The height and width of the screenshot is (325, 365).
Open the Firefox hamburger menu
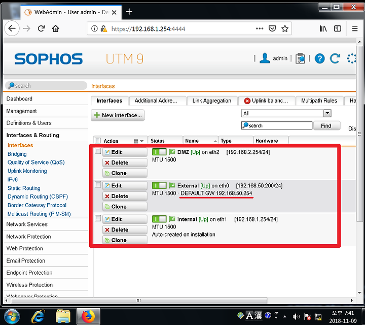coord(355,28)
